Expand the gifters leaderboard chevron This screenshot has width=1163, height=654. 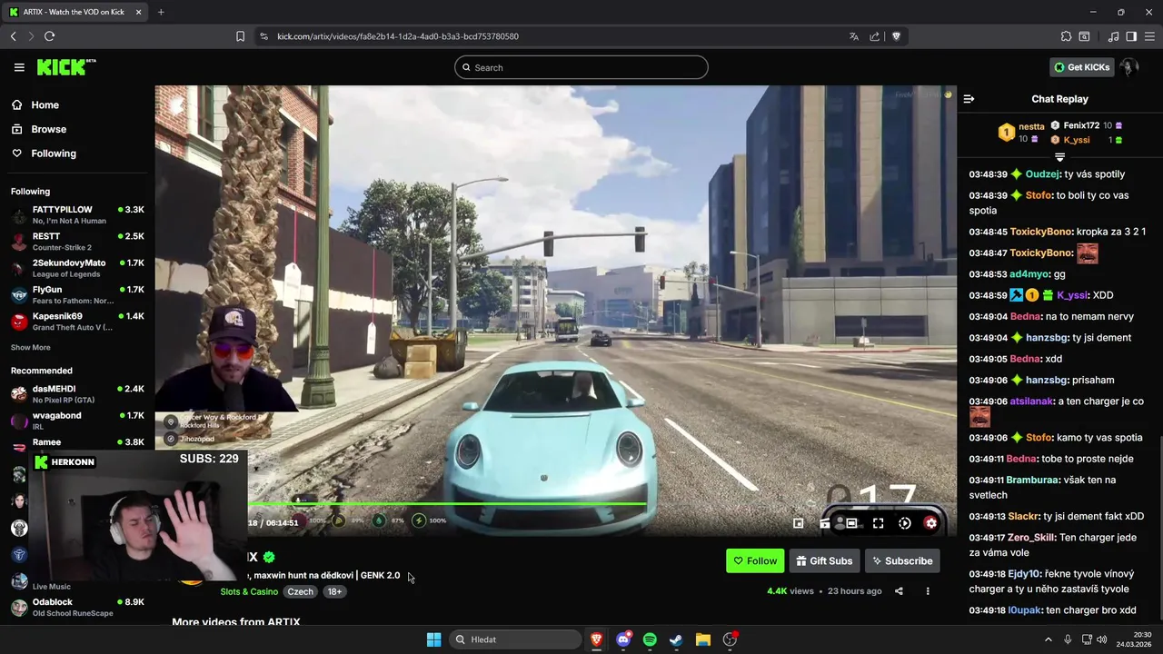click(x=1059, y=157)
